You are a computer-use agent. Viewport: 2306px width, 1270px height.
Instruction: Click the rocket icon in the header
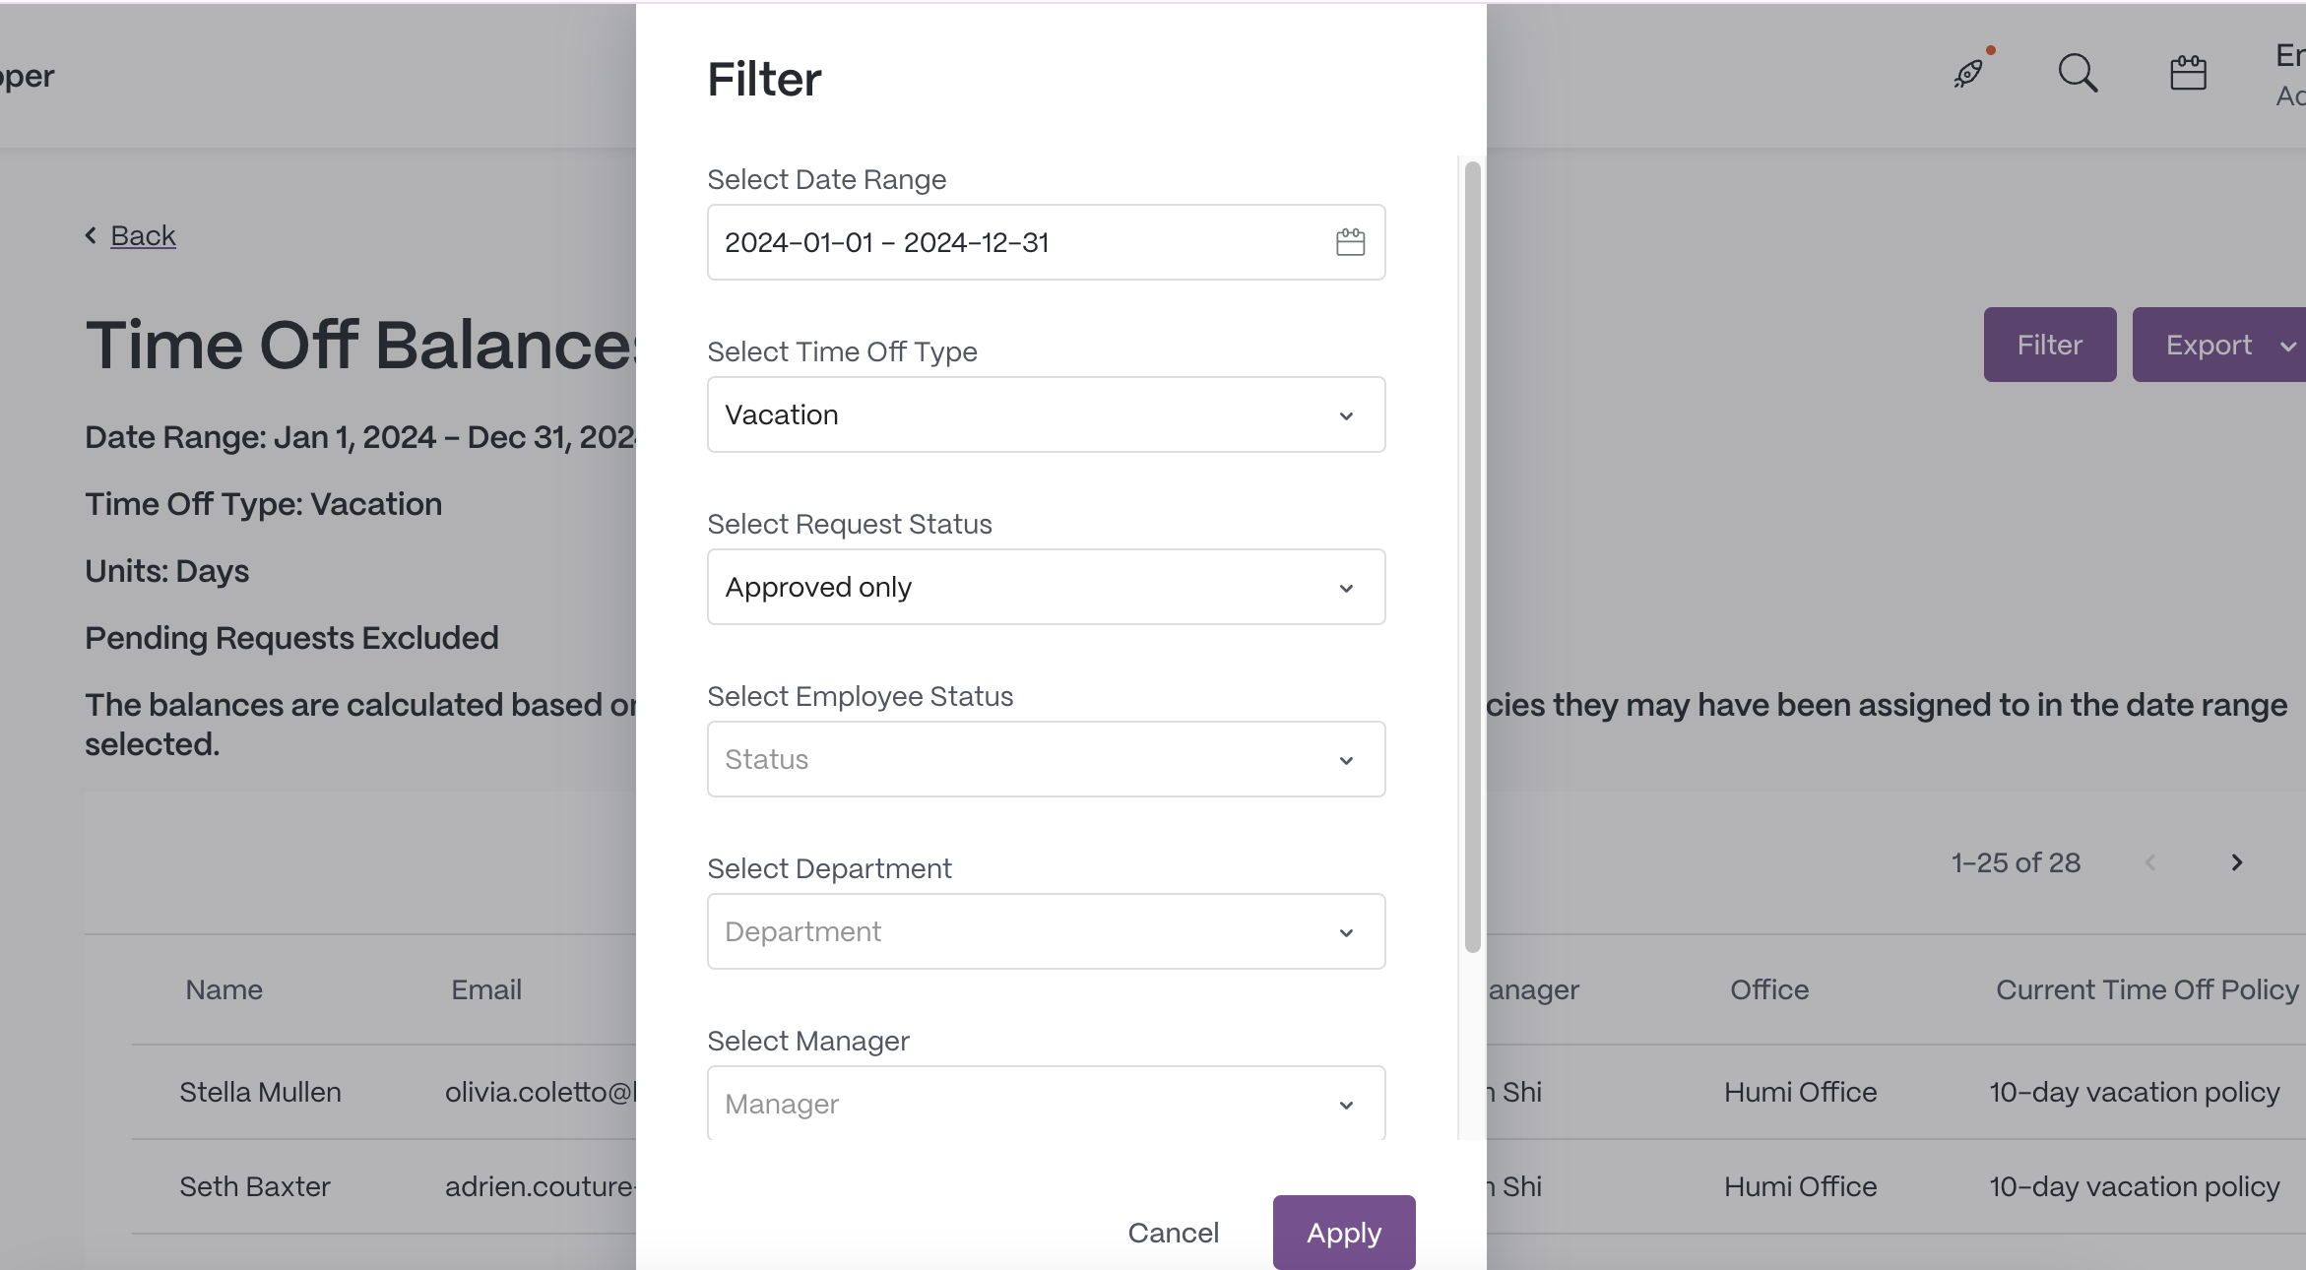(1969, 73)
